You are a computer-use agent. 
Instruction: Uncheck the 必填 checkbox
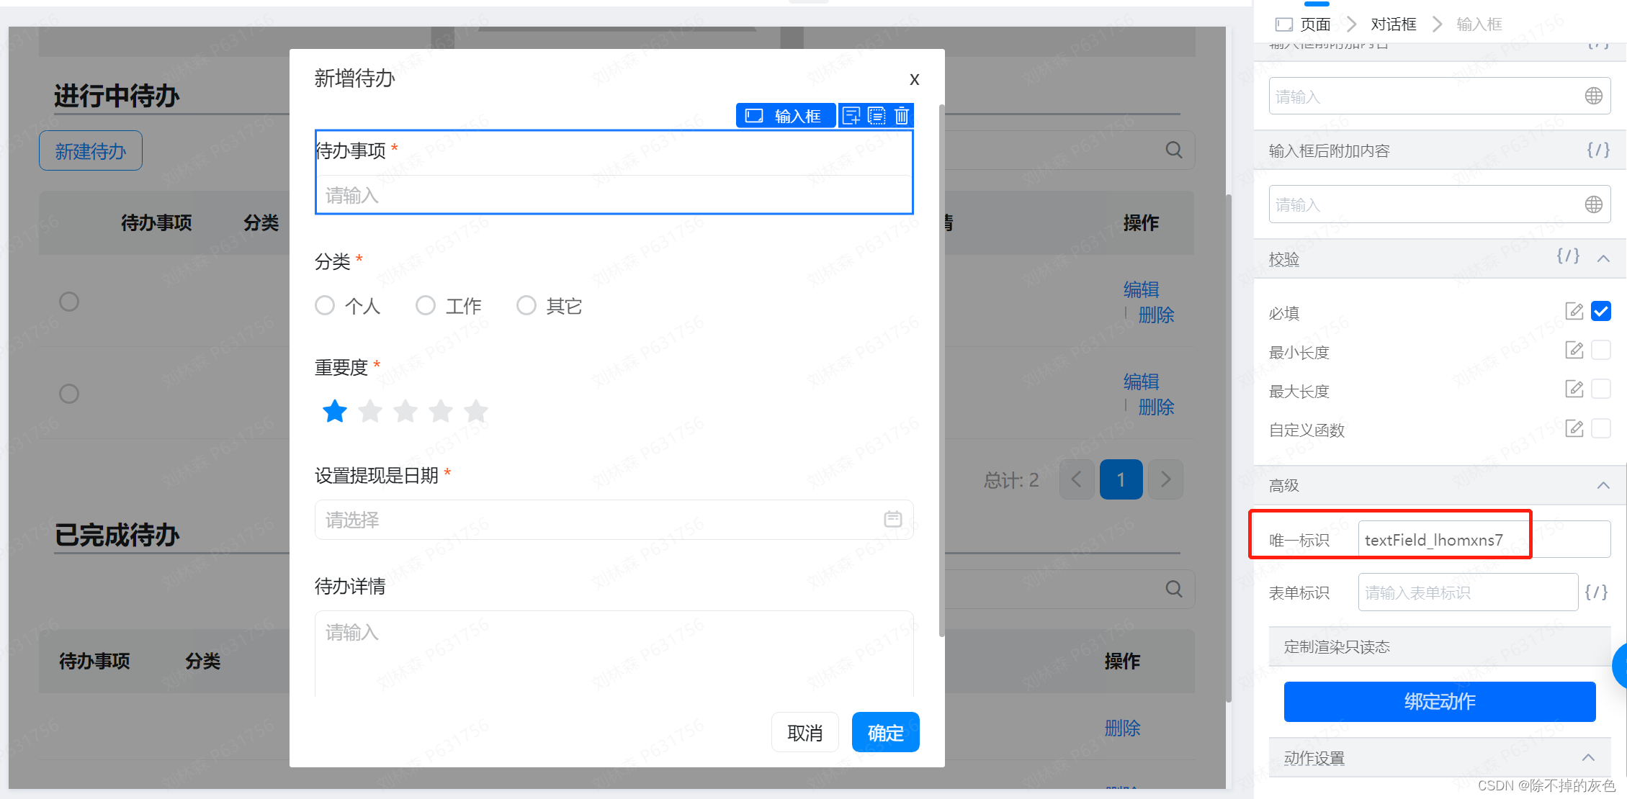coord(1600,311)
